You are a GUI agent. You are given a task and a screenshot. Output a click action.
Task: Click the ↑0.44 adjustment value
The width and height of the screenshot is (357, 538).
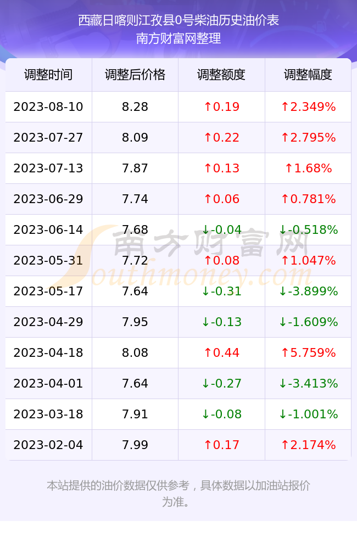click(x=221, y=352)
